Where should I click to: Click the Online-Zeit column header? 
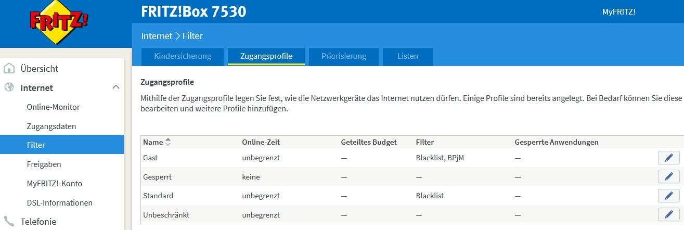tap(262, 142)
